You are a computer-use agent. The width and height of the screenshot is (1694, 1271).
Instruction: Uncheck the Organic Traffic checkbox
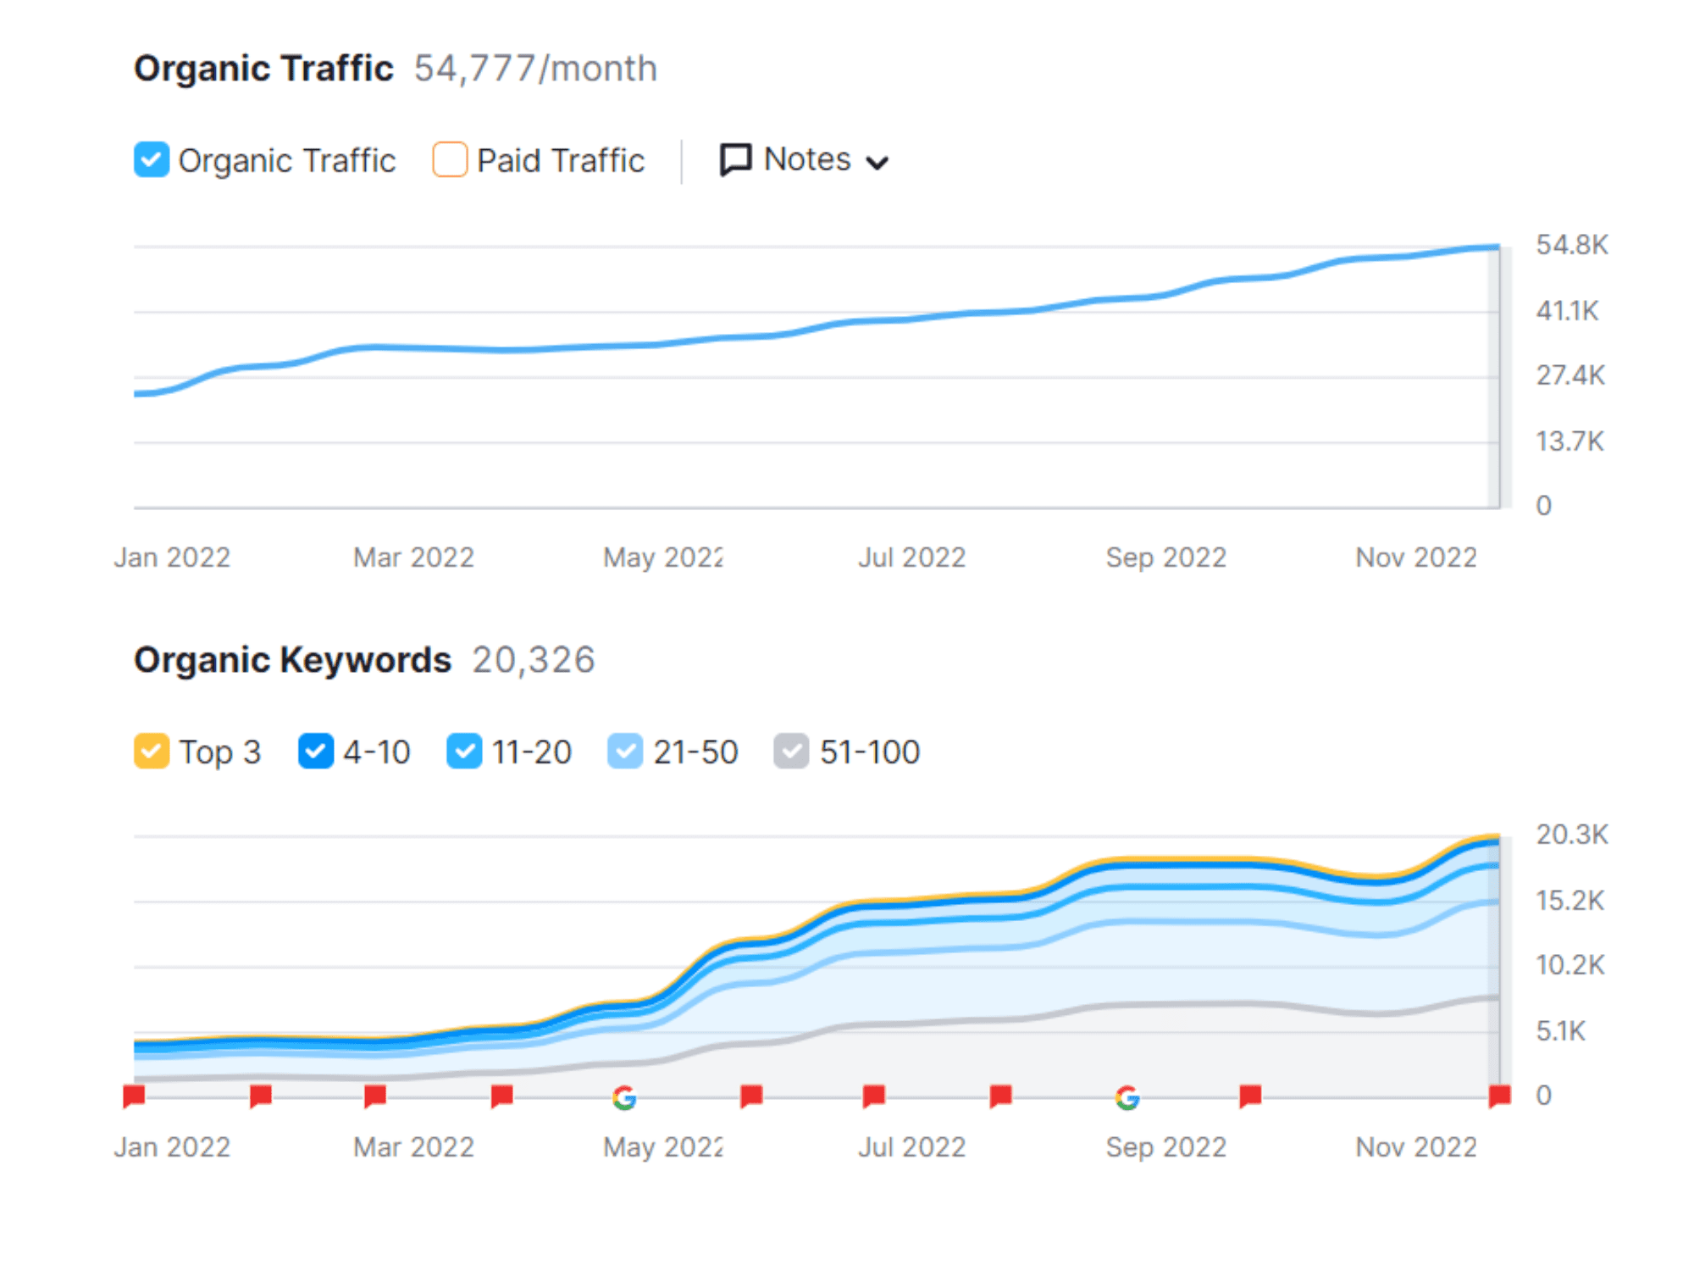[152, 159]
